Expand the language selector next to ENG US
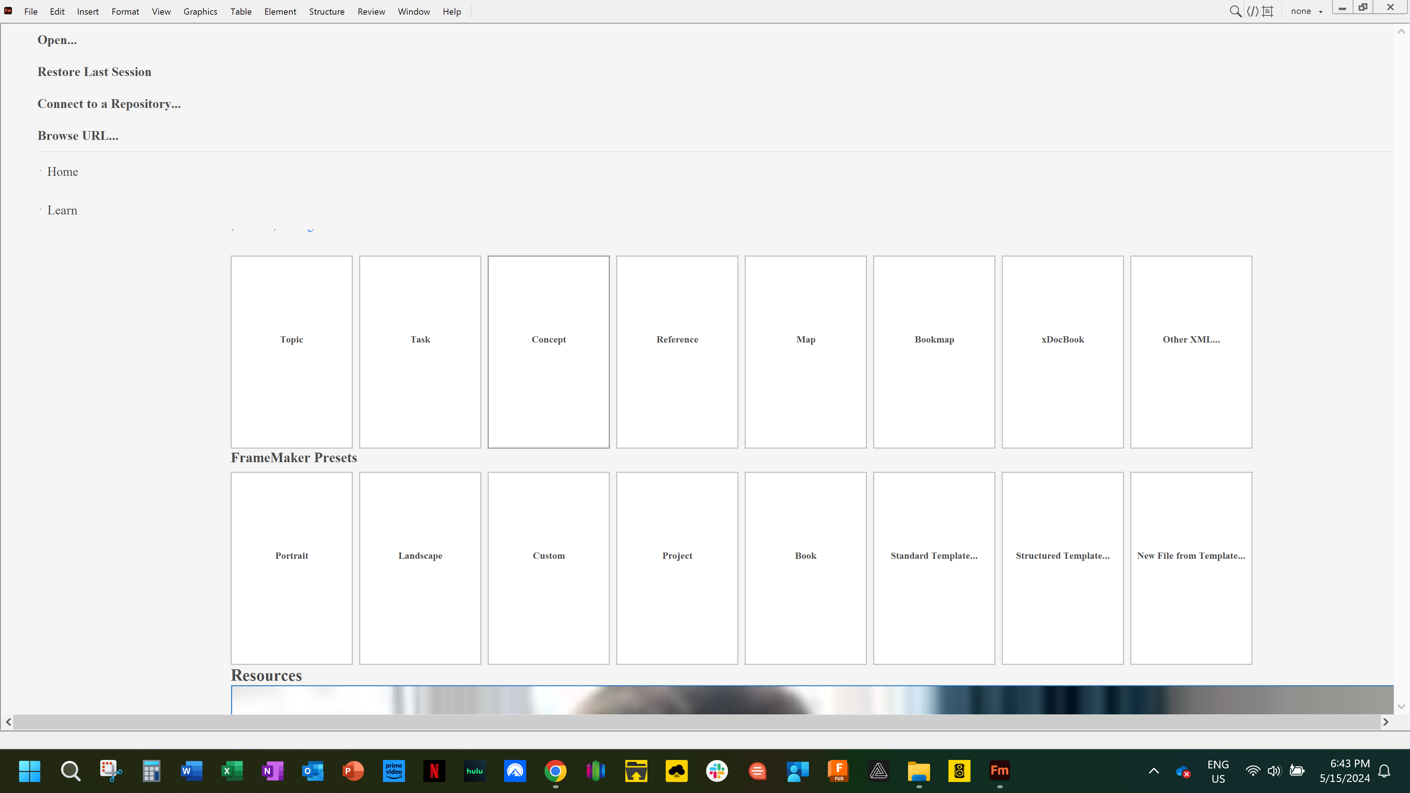The height and width of the screenshot is (793, 1410). pyautogui.click(x=1217, y=771)
